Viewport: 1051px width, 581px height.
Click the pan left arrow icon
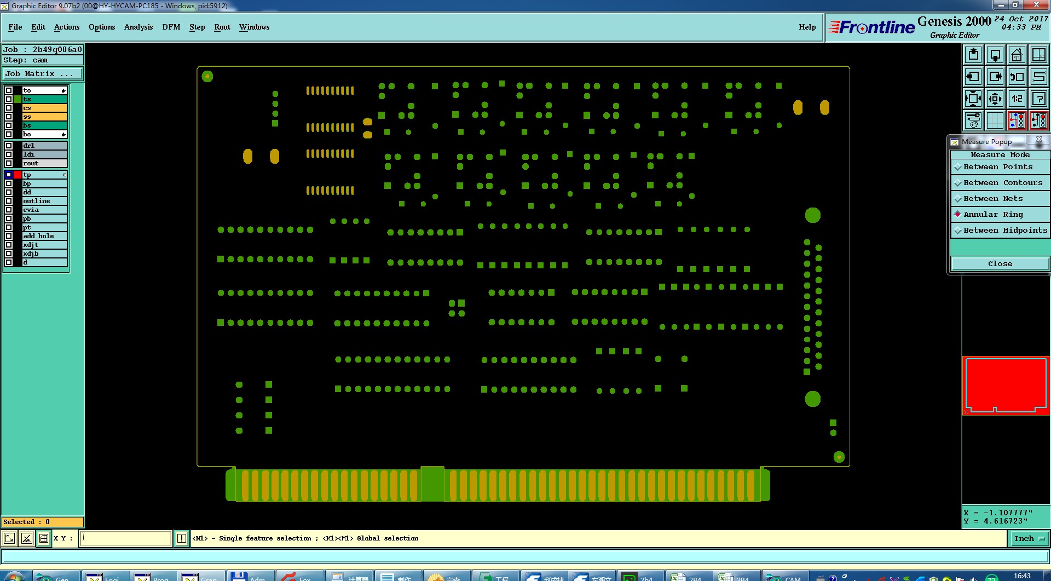973,77
